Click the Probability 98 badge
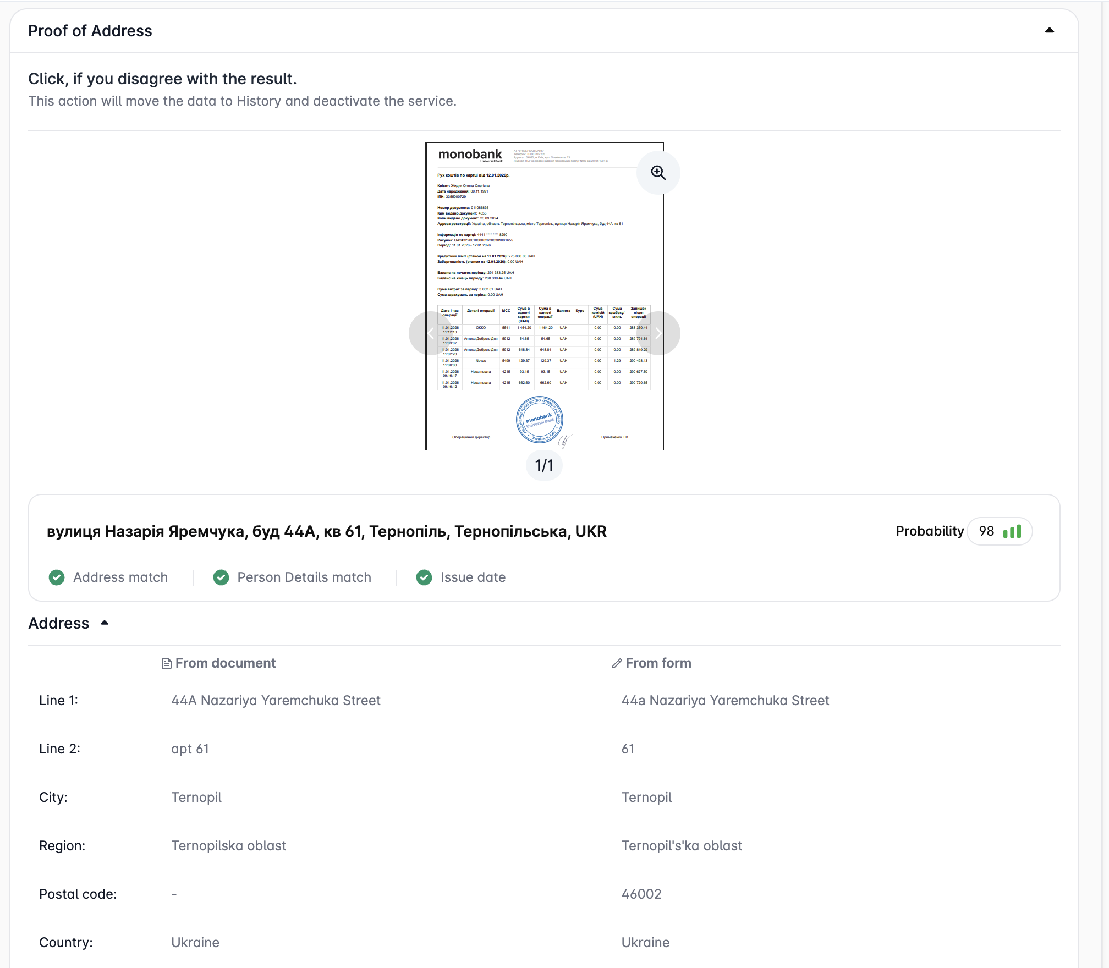1109x968 pixels. [x=999, y=531]
